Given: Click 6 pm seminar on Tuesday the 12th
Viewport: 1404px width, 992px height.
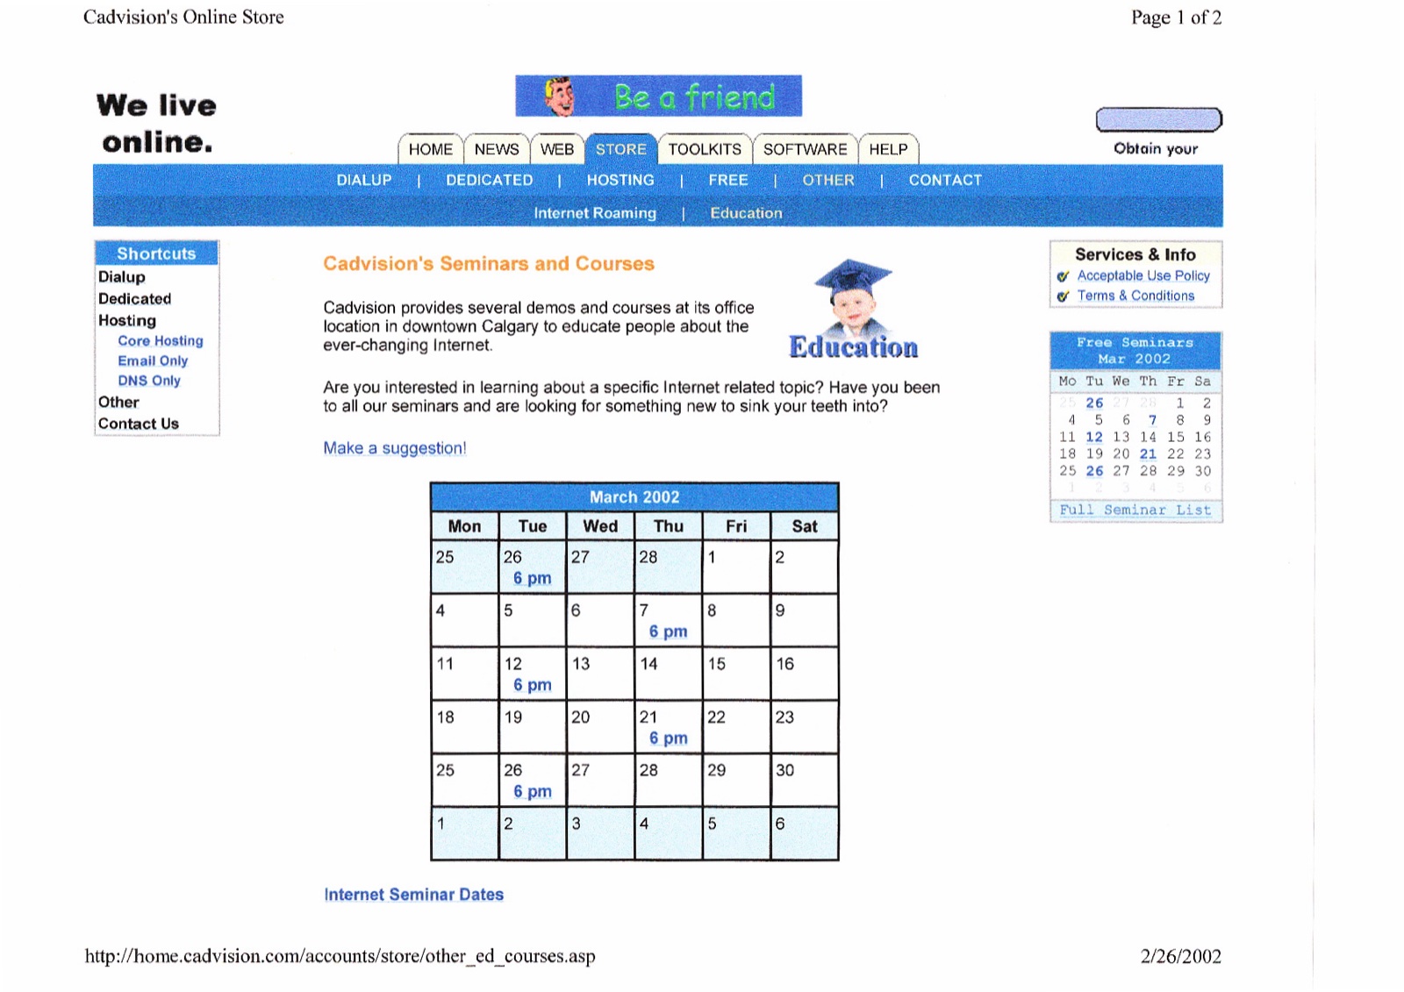Looking at the screenshot, I should [533, 686].
